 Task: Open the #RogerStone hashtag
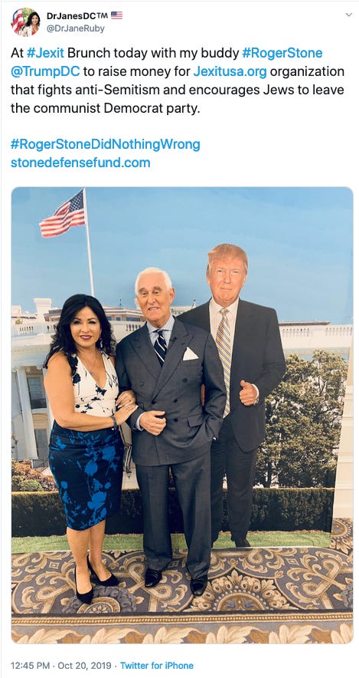(282, 53)
